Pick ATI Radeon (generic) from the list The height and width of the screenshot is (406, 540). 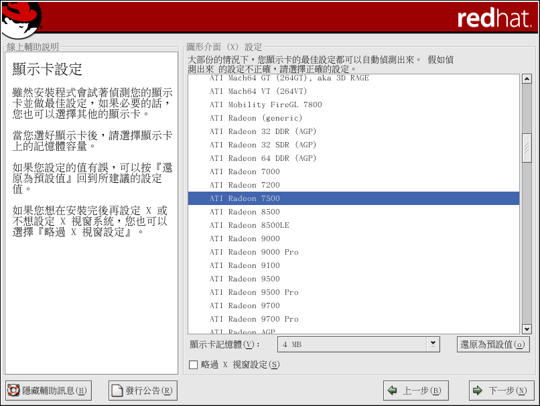[x=256, y=118]
